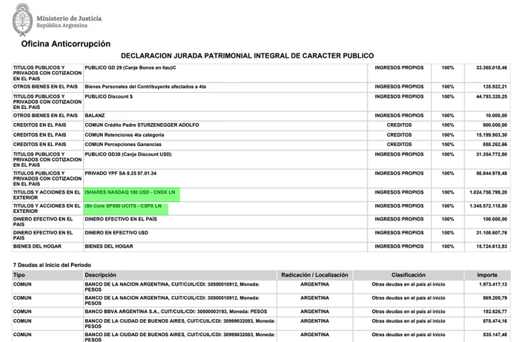Image resolution: width=519 pixels, height=342 pixels.
Task: Click the Ministerio de Justicia coat of arms logo
Action: (22, 19)
